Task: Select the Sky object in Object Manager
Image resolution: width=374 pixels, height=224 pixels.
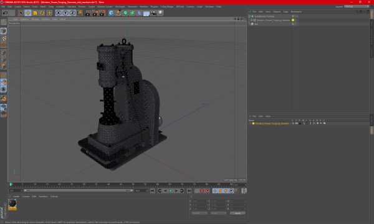Action: tap(256, 24)
